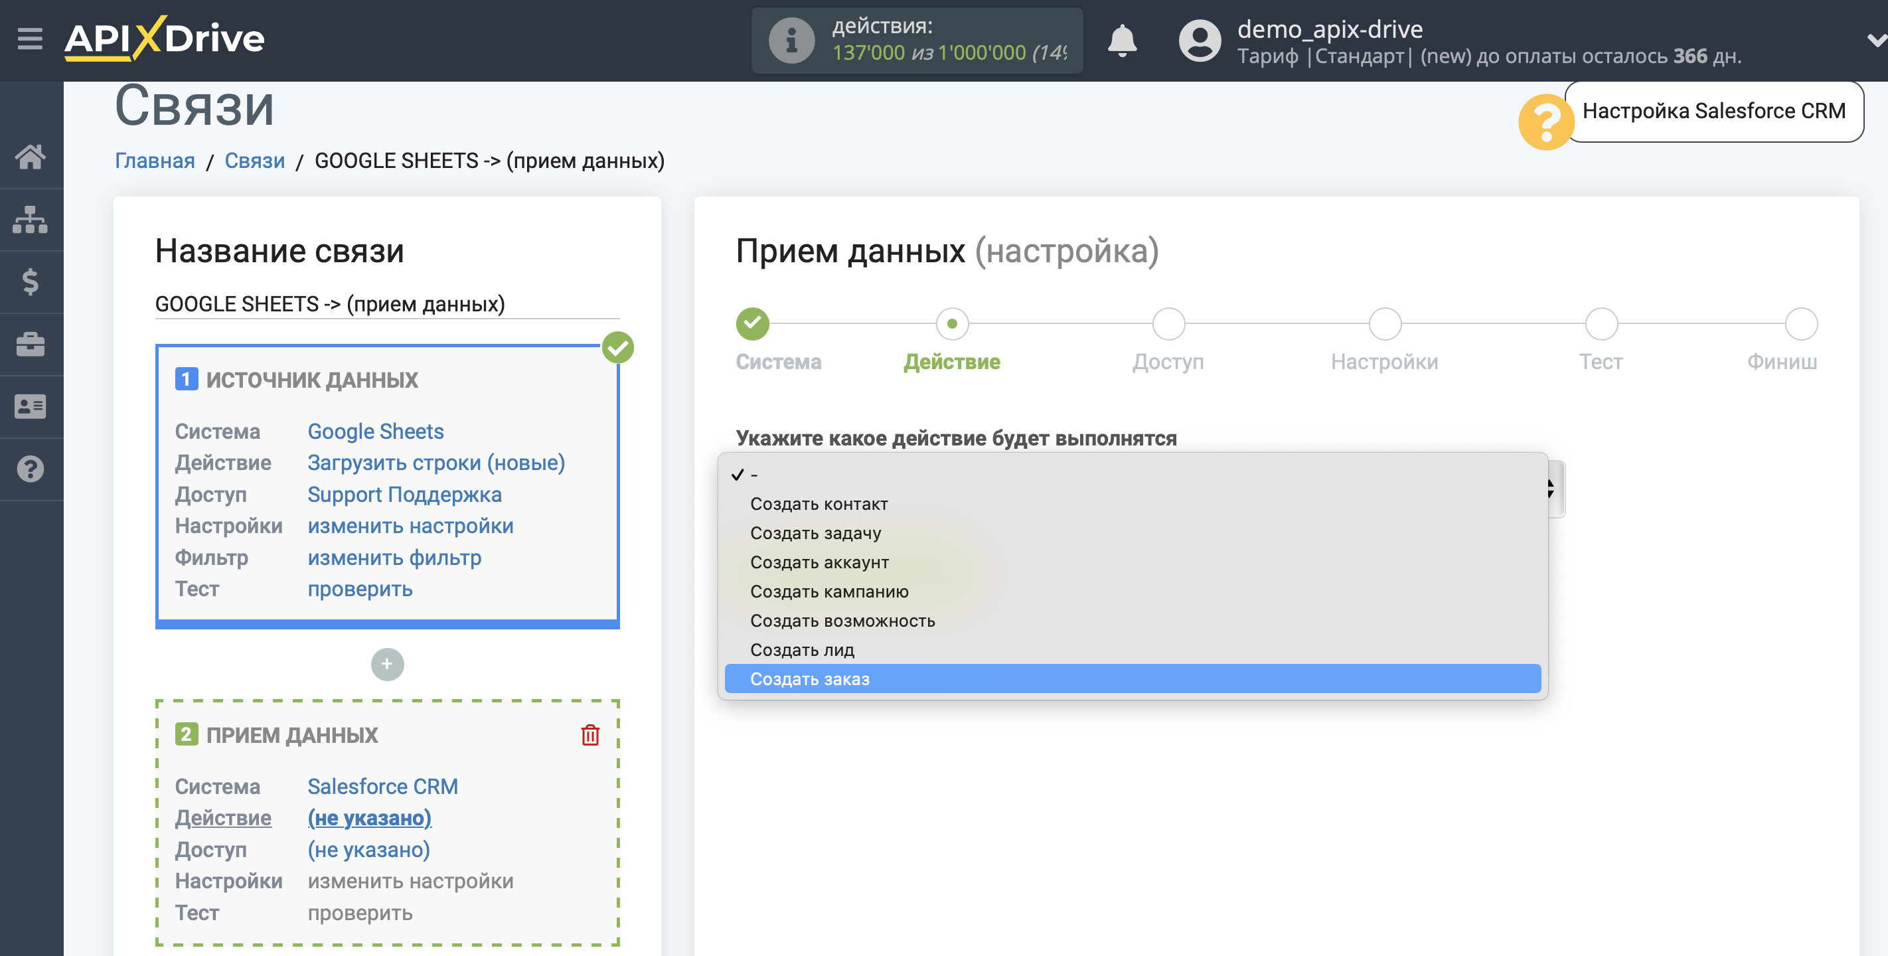Choose Создать заказ from the dropdown
Screen dimensions: 1888x956
pos(1133,679)
